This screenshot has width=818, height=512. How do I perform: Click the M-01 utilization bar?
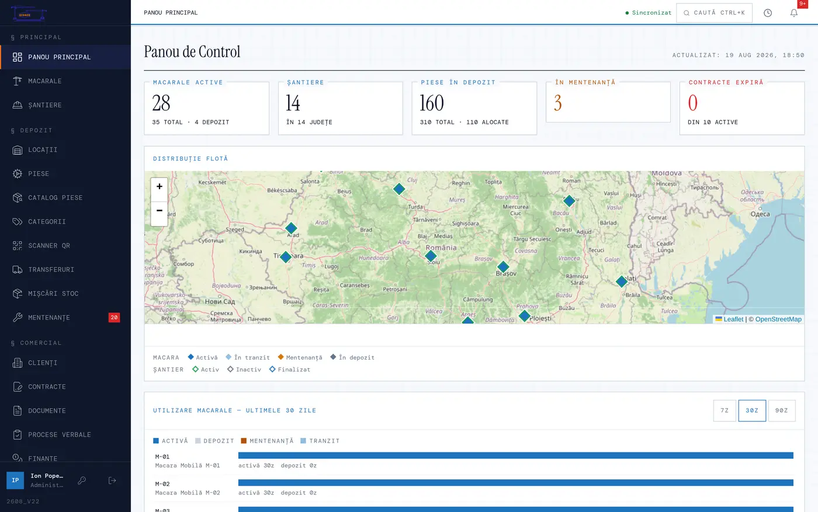516,455
